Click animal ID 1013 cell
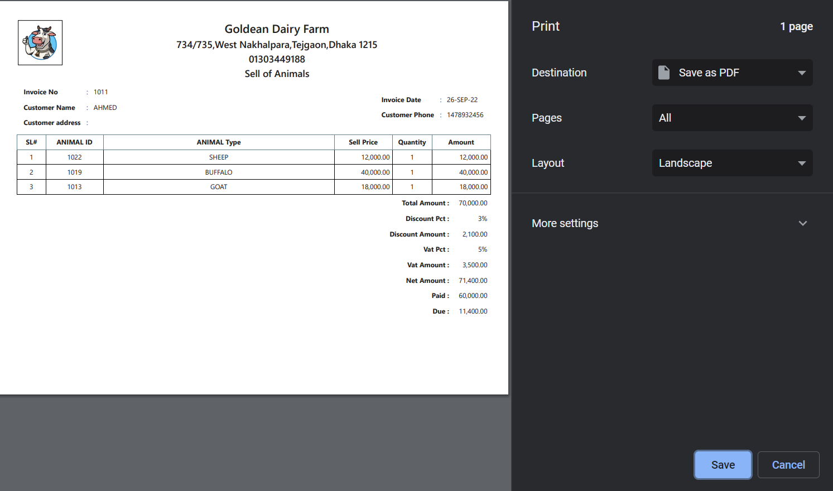The width and height of the screenshot is (833, 491). coord(74,187)
